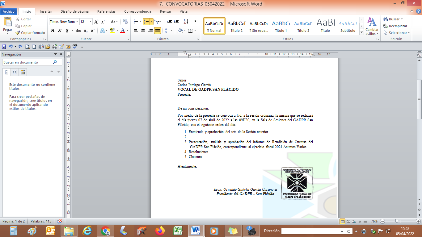Image resolution: width=422 pixels, height=237 pixels.
Task: Click the Reemplazar button
Action: click(395, 26)
